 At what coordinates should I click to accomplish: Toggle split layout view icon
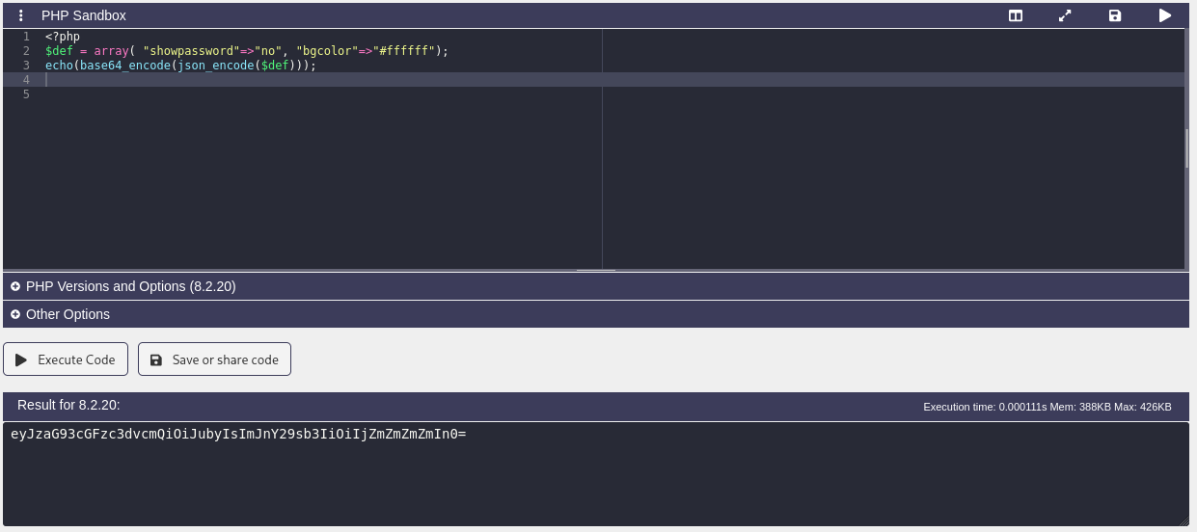point(1016,15)
